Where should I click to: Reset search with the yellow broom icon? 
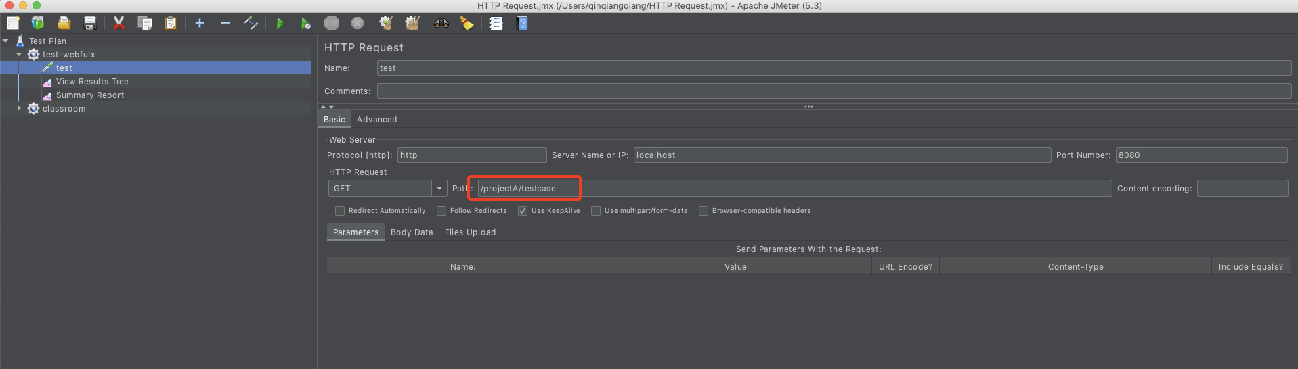coord(467,23)
